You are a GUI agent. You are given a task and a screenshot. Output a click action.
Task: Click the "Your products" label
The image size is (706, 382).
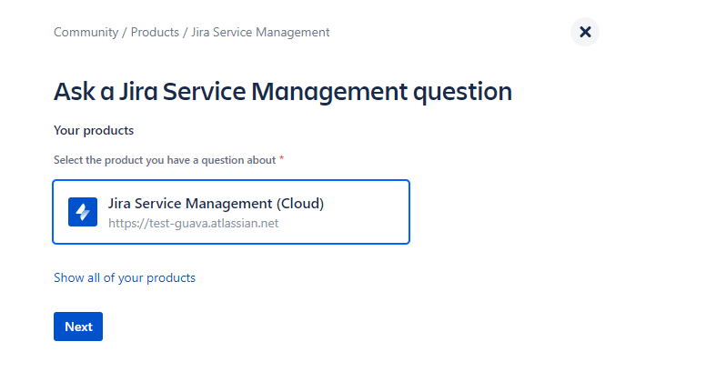(x=94, y=130)
